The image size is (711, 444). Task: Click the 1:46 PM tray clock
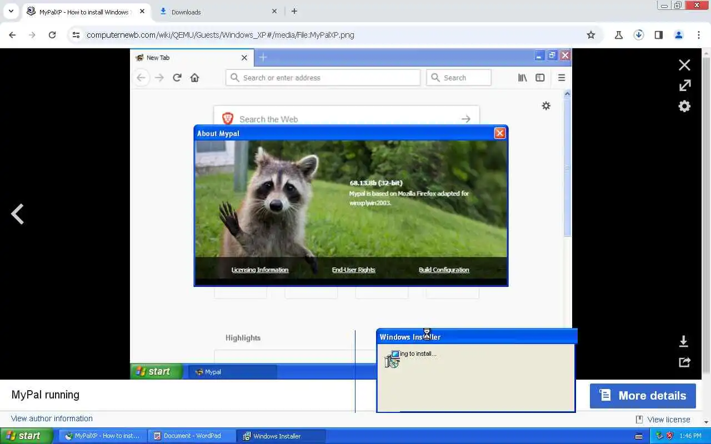tap(690, 436)
